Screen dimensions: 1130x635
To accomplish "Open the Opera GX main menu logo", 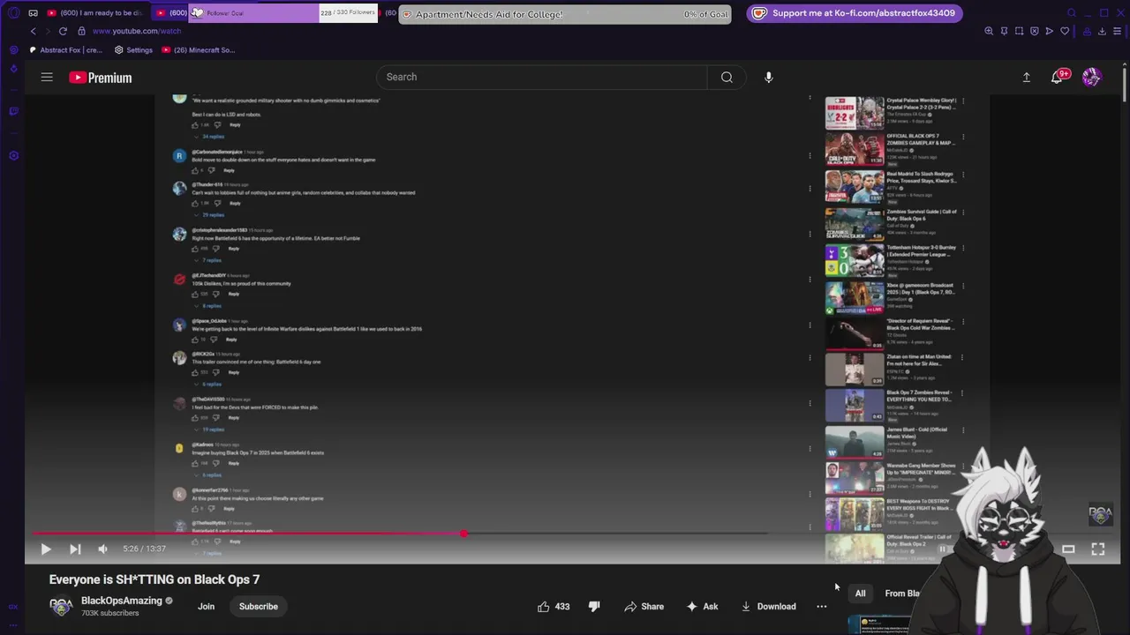I will pos(13,13).
